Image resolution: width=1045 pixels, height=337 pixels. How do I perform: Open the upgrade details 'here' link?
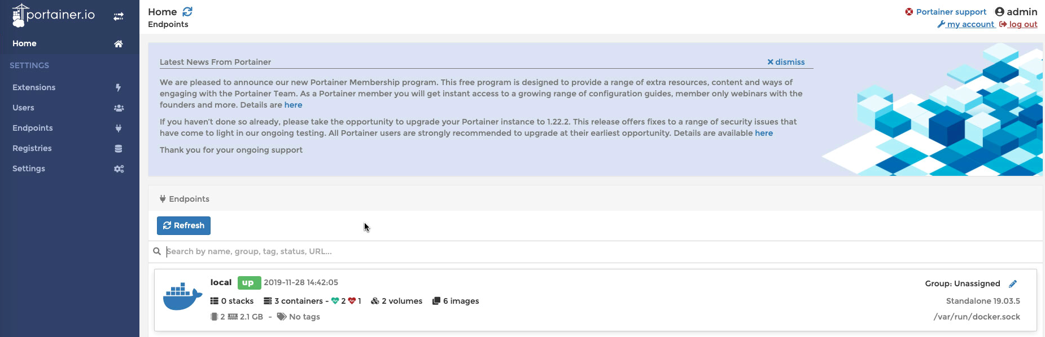(764, 133)
